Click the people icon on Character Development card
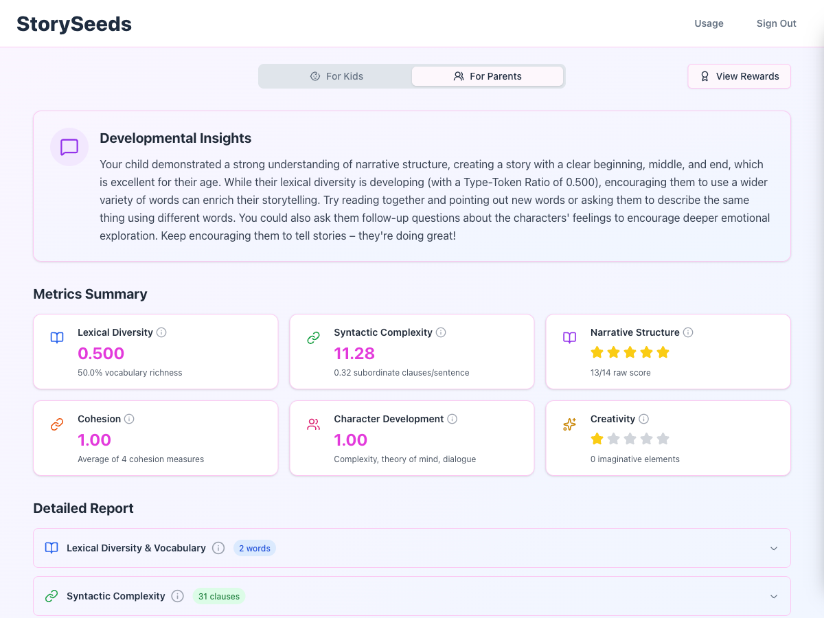The image size is (824, 618). pos(313,424)
